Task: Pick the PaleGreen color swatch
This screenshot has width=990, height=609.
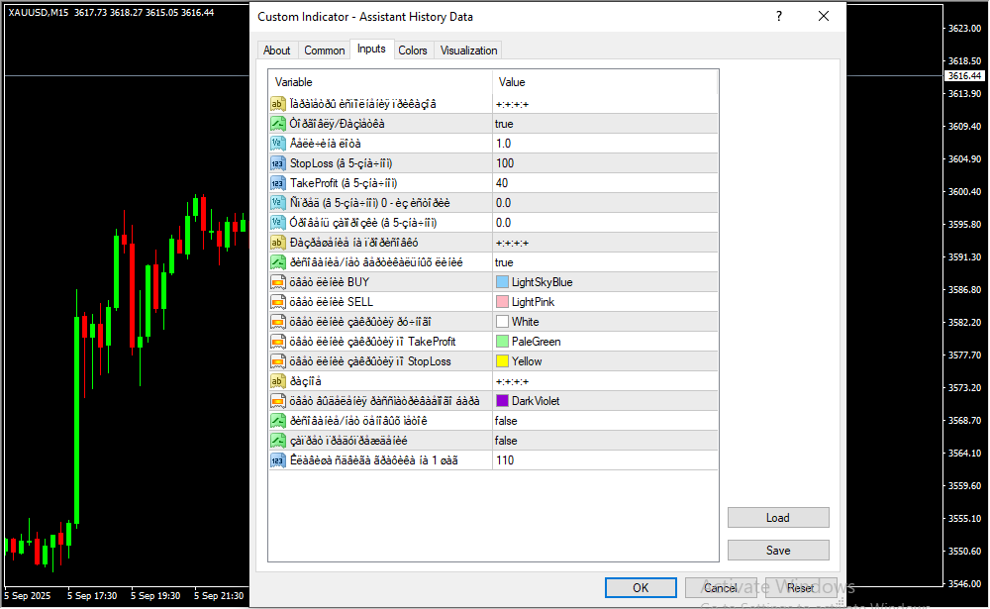Action: [503, 342]
